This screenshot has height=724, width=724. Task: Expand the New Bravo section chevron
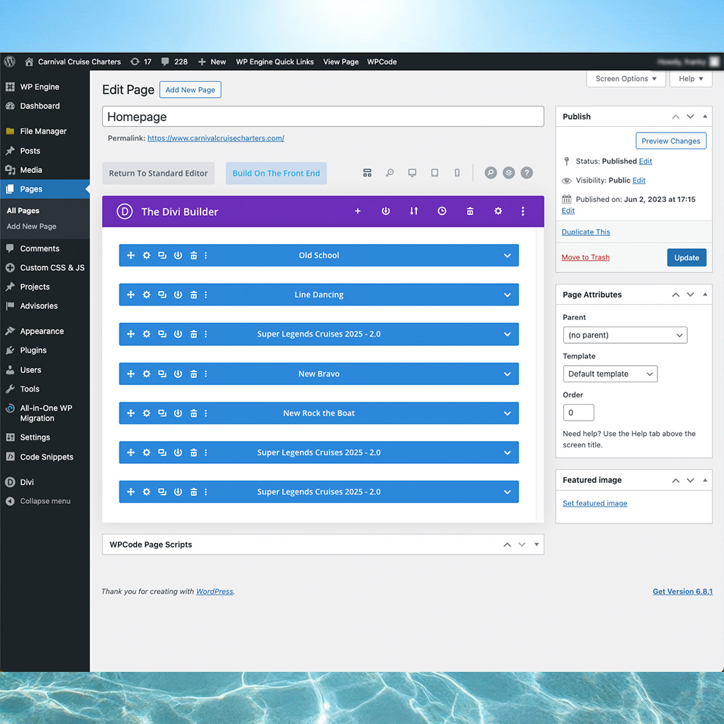coord(508,374)
